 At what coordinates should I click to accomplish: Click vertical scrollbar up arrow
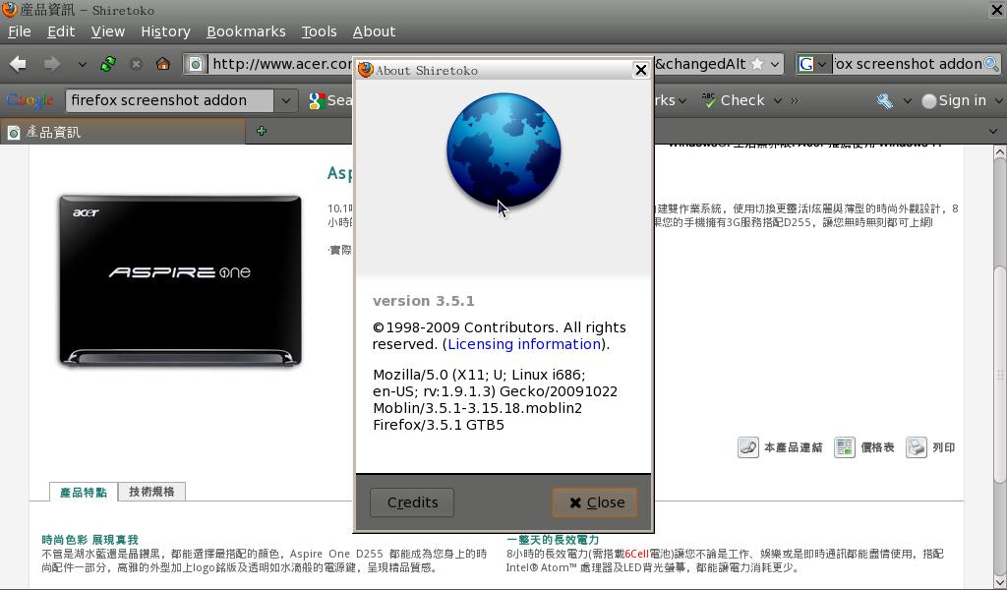pyautogui.click(x=1000, y=152)
